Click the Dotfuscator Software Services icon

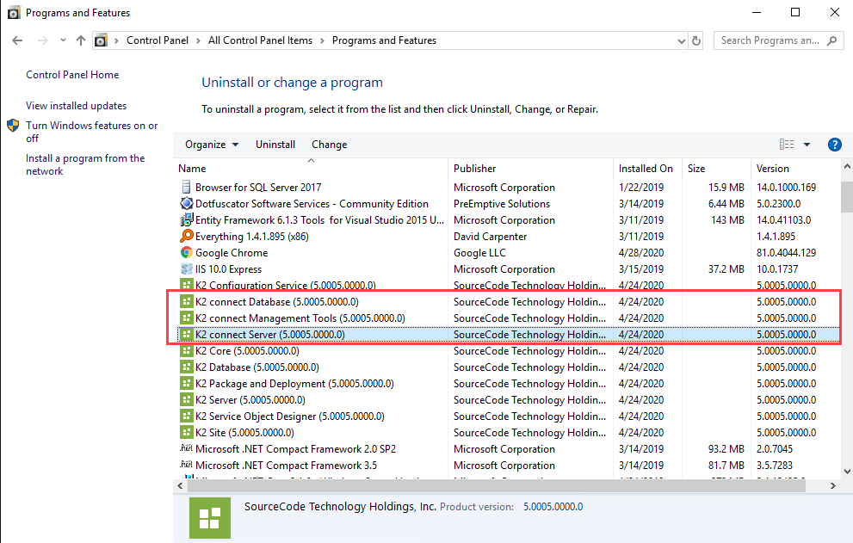tap(186, 203)
